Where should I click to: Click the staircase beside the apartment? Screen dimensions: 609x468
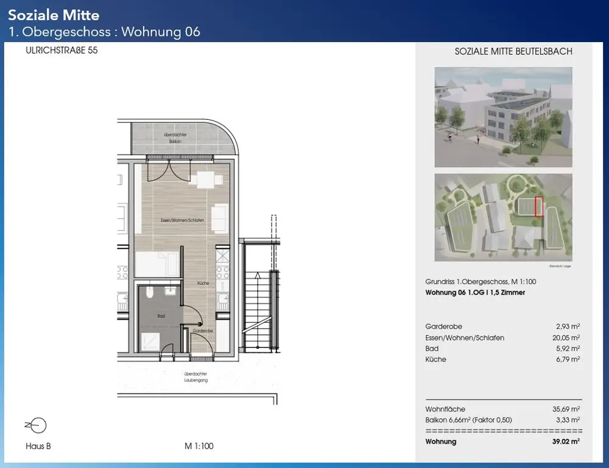[x=259, y=298]
